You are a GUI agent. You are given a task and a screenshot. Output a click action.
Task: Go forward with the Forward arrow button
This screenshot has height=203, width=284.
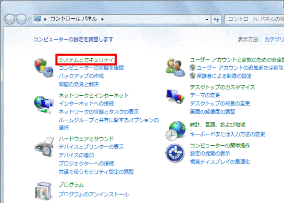click(21, 19)
